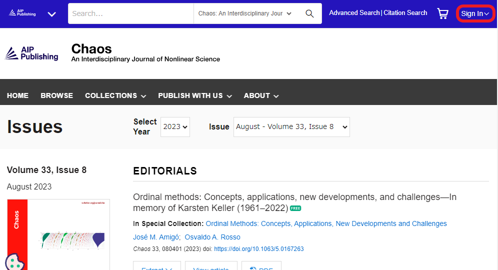The image size is (498, 270).
Task: Expand the chevron beside the top-bar AIP logo
Action: (52, 14)
